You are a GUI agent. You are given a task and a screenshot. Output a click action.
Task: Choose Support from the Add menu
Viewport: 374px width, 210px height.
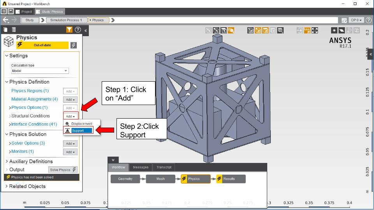click(78, 131)
